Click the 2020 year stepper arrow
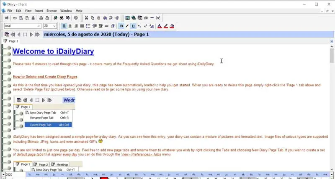The image size is (335, 179). (x=3, y=174)
